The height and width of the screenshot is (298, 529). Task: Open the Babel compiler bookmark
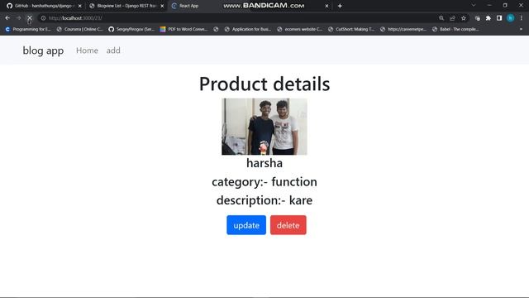point(455,30)
